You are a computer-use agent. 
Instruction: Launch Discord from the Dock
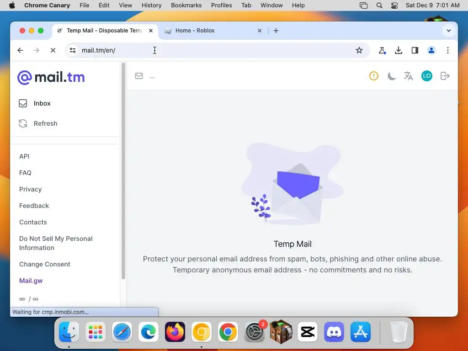(334, 332)
